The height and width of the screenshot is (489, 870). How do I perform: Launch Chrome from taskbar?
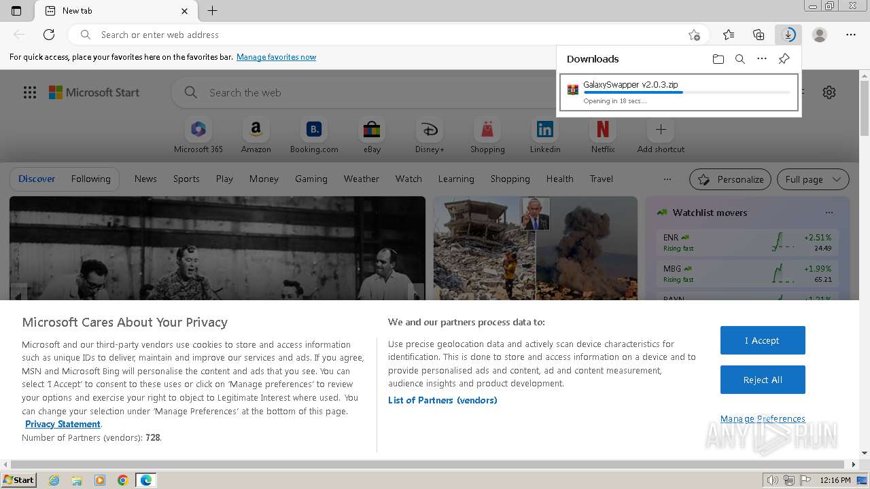122,480
